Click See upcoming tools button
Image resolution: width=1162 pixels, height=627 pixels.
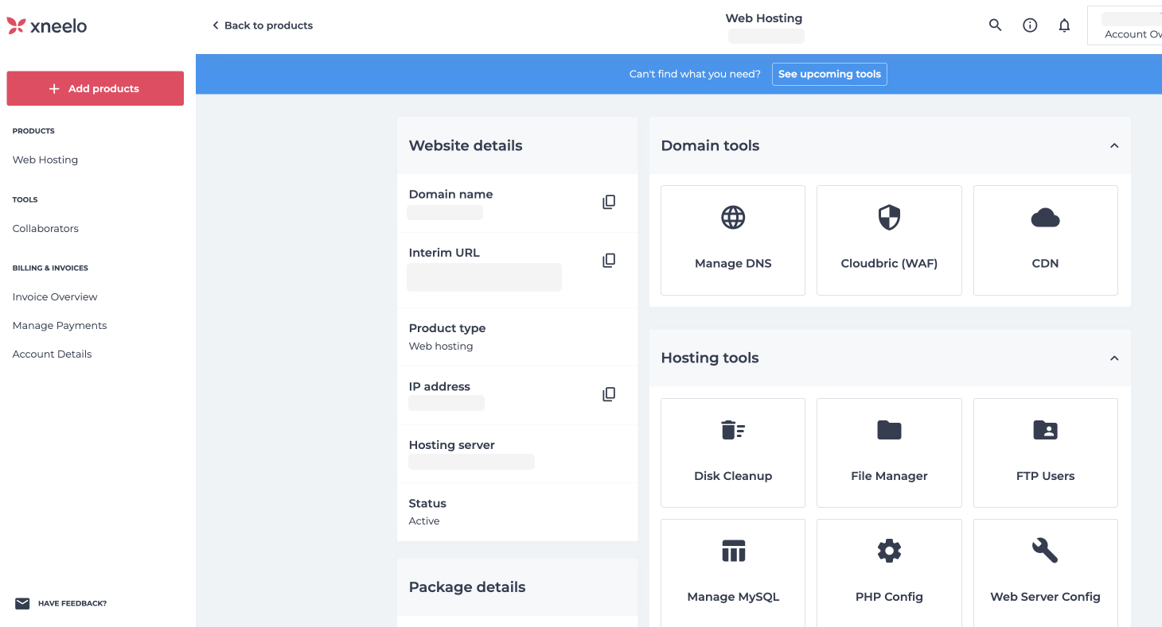tap(829, 74)
